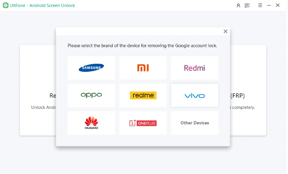
Task: Pick the Redmi brand option
Action: click(194, 68)
